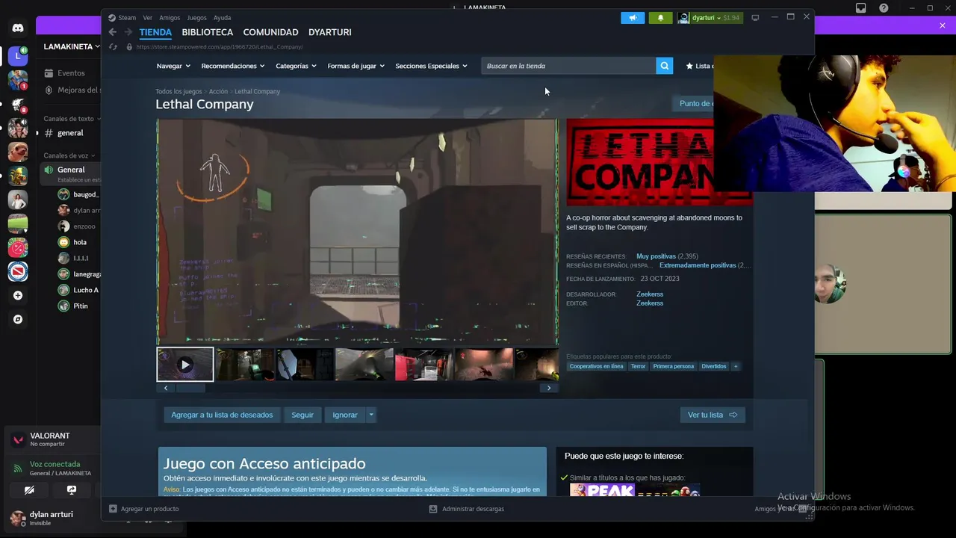The height and width of the screenshot is (538, 956).
Task: Reload the Steam store page
Action: click(113, 46)
